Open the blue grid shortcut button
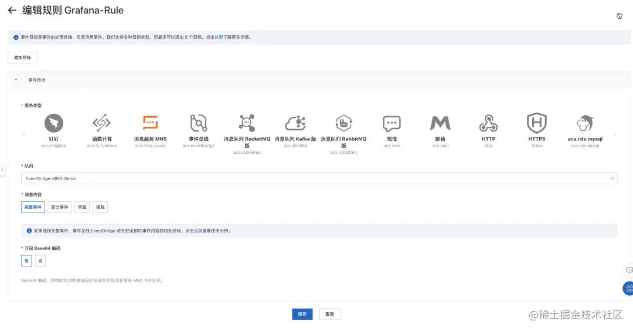The height and width of the screenshot is (331, 633). [629, 289]
